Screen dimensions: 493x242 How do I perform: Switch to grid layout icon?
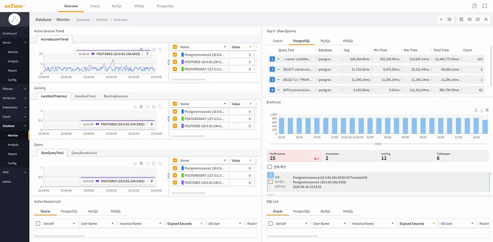[x=461, y=20]
